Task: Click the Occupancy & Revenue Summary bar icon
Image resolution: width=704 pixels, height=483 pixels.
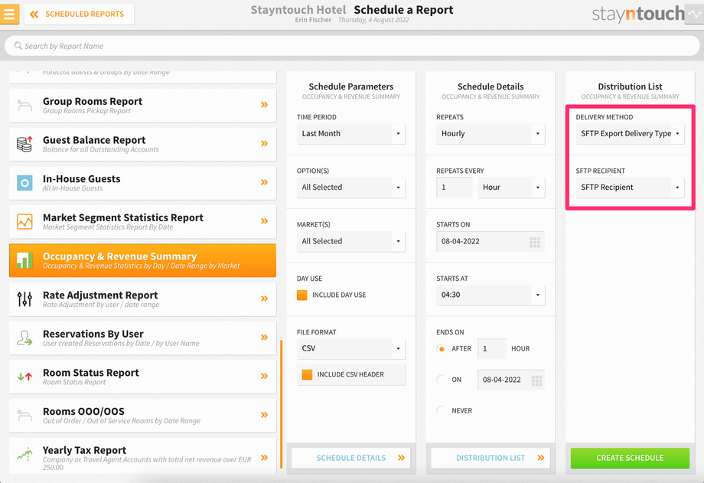Action: coord(24,260)
